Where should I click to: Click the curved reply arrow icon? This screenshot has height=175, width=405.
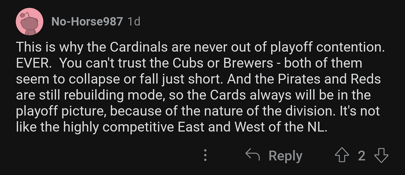point(252,155)
